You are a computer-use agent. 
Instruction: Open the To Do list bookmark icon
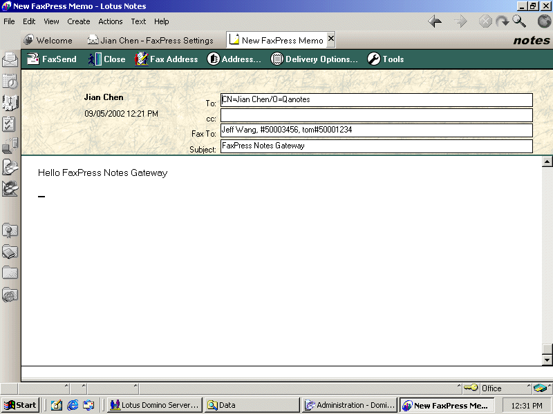click(9, 124)
